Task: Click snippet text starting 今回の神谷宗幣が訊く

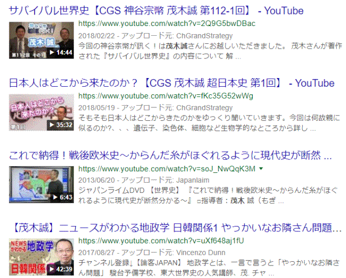Action: coord(210,51)
